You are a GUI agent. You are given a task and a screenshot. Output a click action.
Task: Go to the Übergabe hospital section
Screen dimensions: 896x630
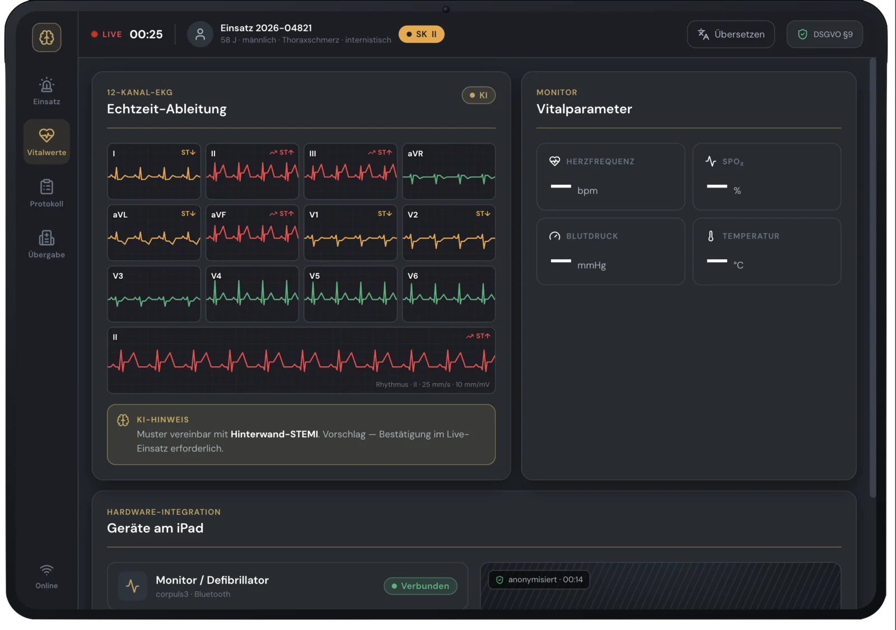click(46, 244)
